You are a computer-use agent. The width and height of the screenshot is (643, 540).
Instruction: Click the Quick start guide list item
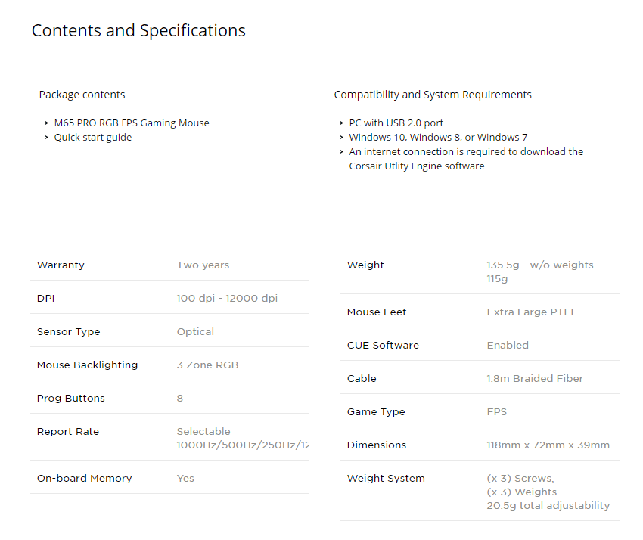pyautogui.click(x=93, y=138)
